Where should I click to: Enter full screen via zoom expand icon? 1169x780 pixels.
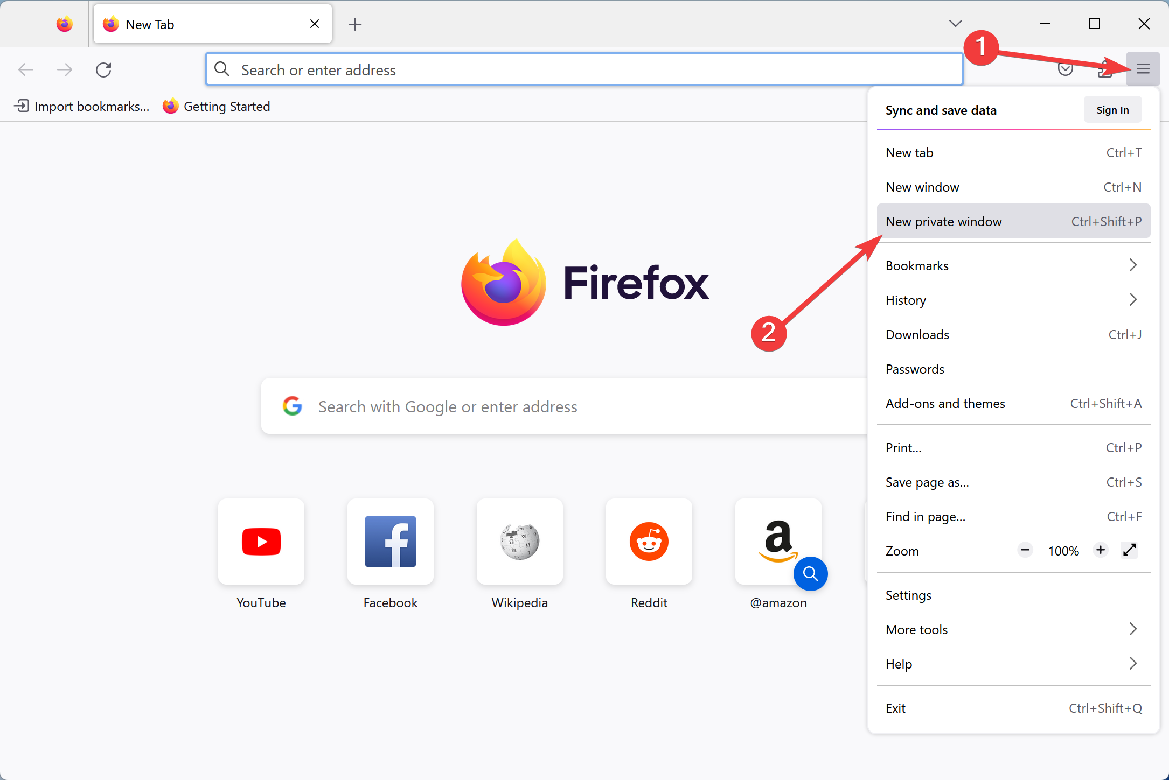pyautogui.click(x=1129, y=550)
